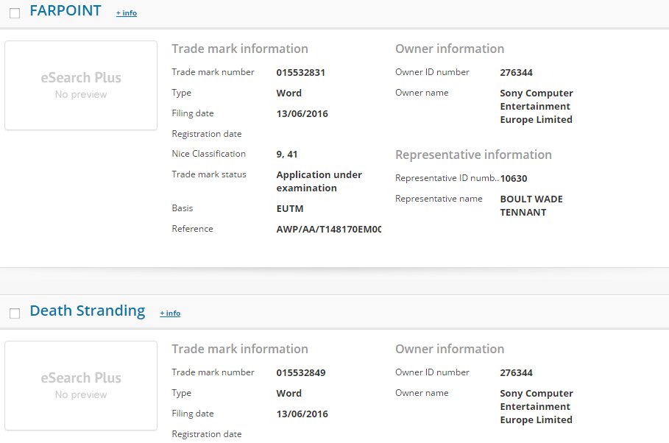Select Death Stranding owner name Sony Computer Entertainment
The width and height of the screenshot is (669, 443).
537,406
